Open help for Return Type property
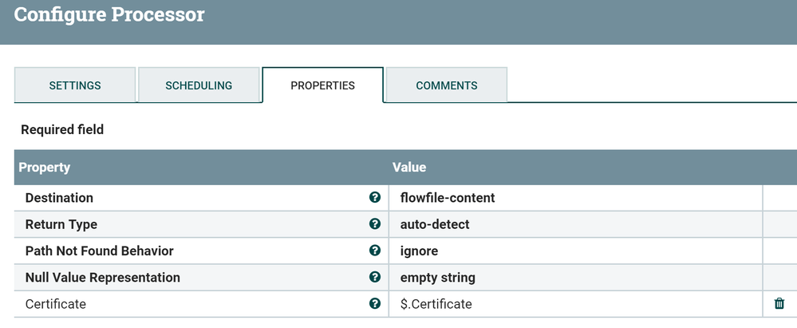This screenshot has height=328, width=797. pyautogui.click(x=375, y=223)
